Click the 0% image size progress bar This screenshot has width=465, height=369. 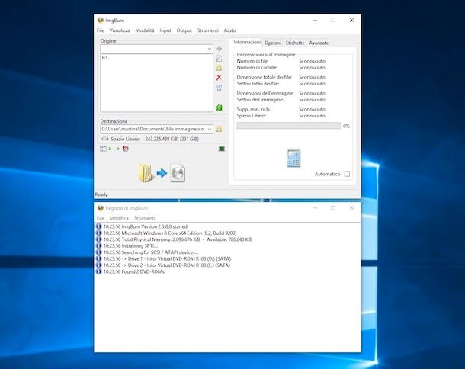(289, 126)
